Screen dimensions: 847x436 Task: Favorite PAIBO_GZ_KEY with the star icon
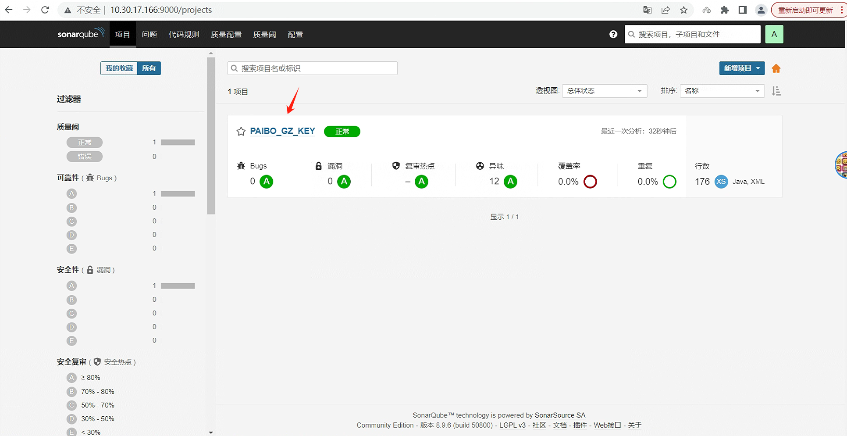pyautogui.click(x=241, y=131)
